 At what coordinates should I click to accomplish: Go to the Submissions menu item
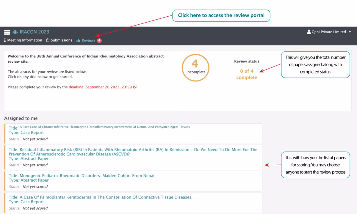pyautogui.click(x=61, y=40)
